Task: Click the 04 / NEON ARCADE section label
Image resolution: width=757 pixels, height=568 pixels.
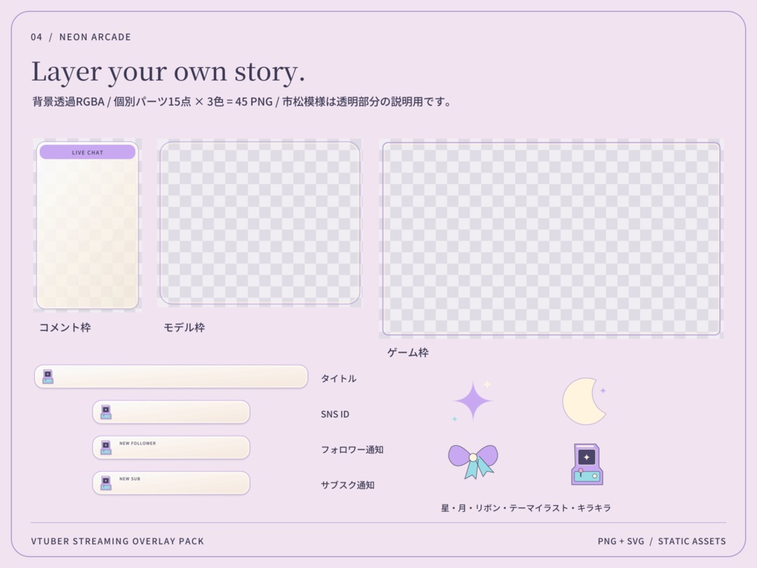Action: pos(81,37)
